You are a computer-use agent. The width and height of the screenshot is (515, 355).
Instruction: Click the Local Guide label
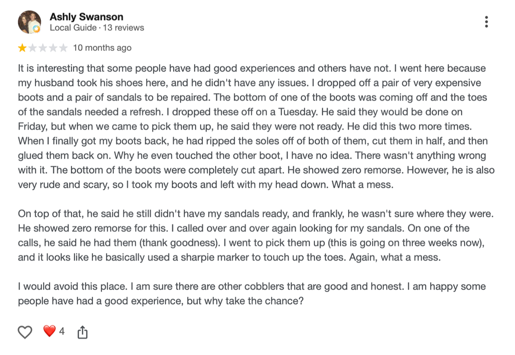point(73,28)
